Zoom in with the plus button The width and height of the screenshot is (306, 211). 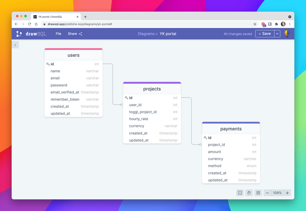click(x=287, y=193)
